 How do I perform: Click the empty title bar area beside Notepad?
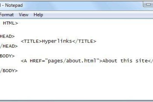[76, 5]
